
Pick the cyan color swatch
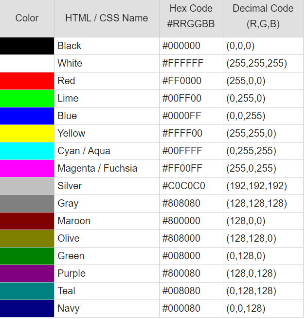point(27,151)
